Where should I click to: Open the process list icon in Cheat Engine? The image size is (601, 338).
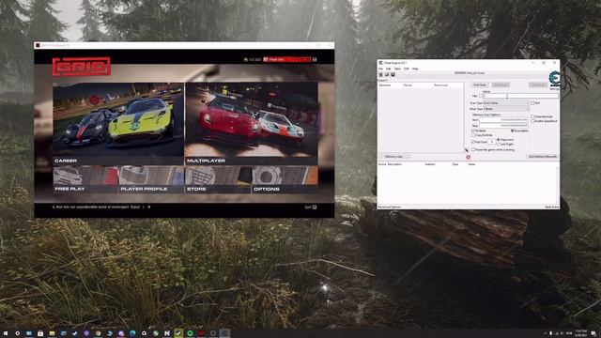[380, 74]
